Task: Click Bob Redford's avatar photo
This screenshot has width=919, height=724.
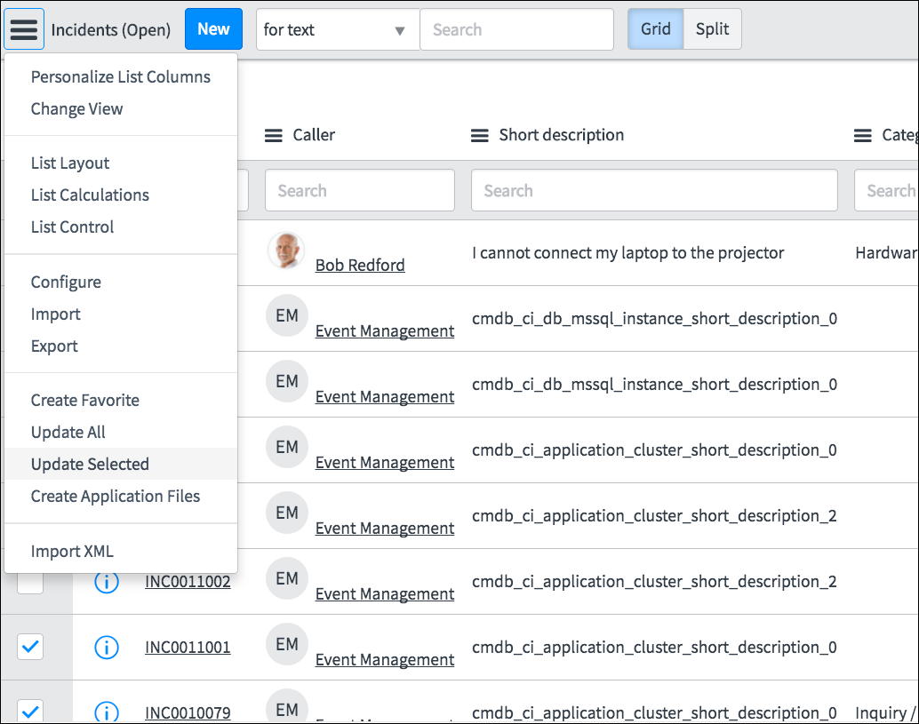Action: (x=286, y=251)
